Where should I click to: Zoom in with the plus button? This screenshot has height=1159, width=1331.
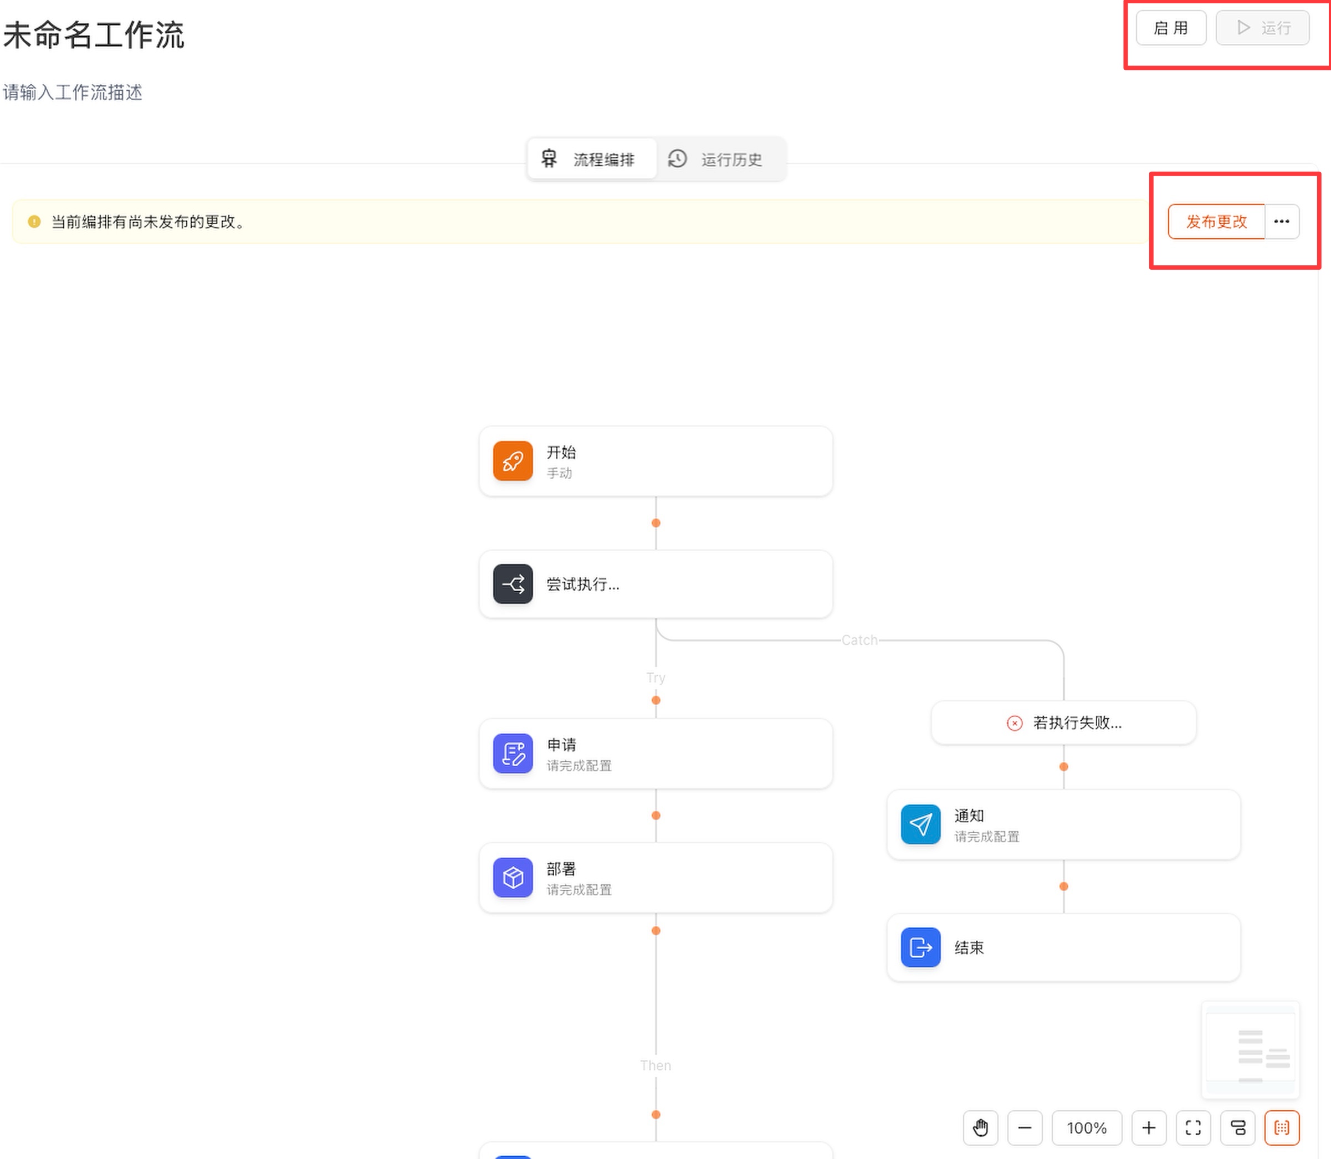pyautogui.click(x=1149, y=1128)
